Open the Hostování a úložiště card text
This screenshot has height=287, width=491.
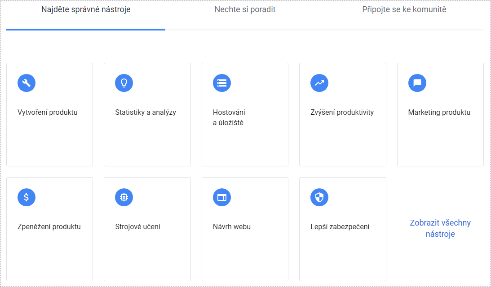tap(229, 117)
